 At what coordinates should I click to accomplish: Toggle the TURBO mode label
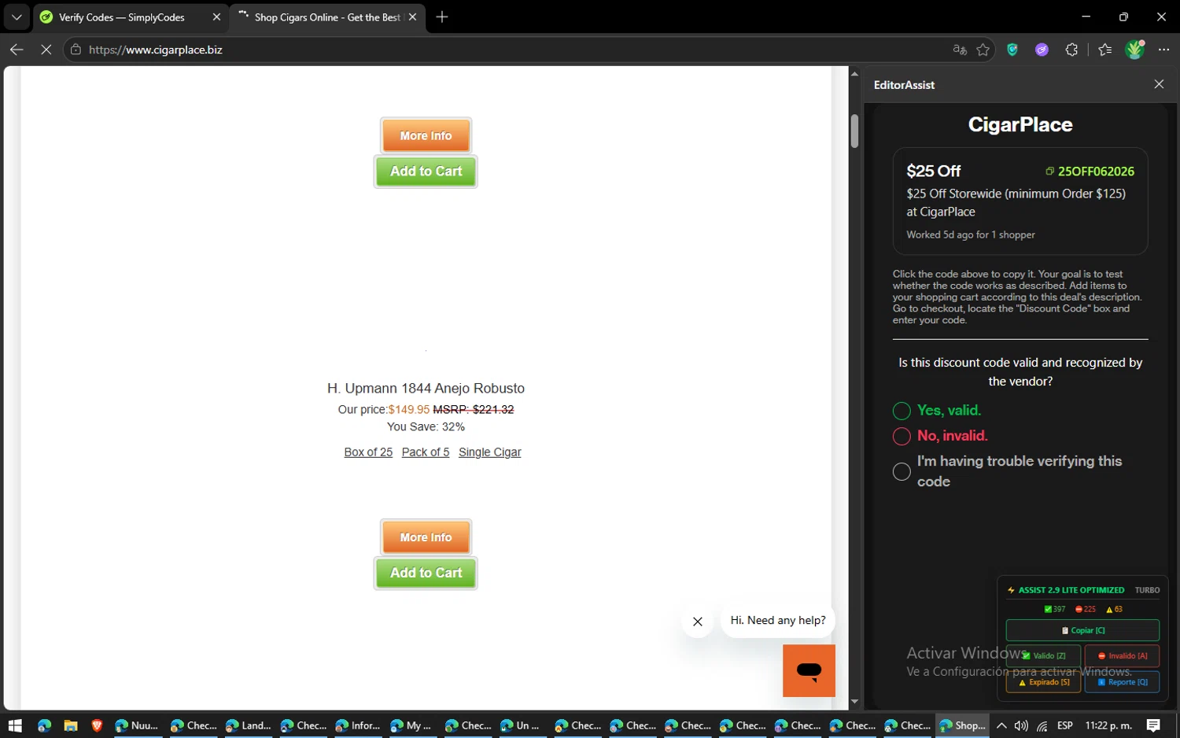click(1147, 590)
